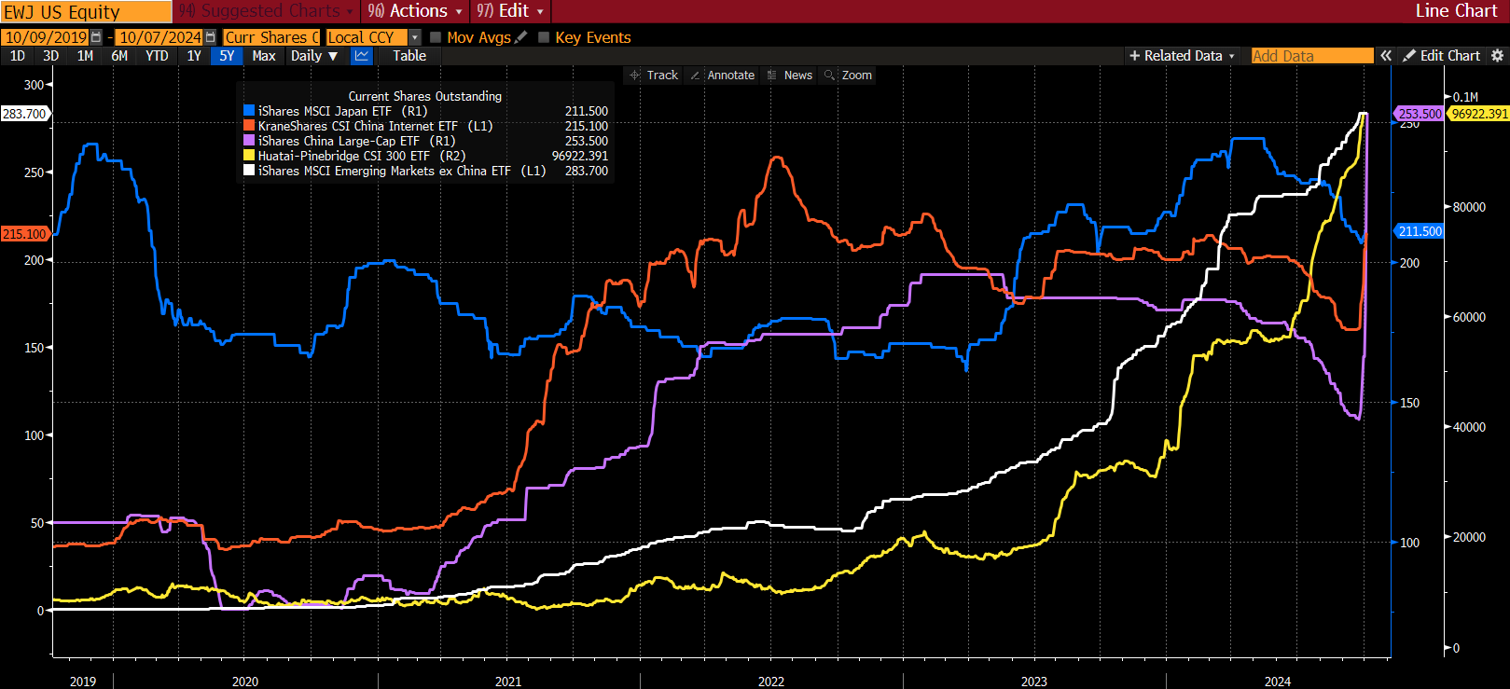
Task: Select iShares MSCI Japan ETF legend label
Action: [x=343, y=111]
